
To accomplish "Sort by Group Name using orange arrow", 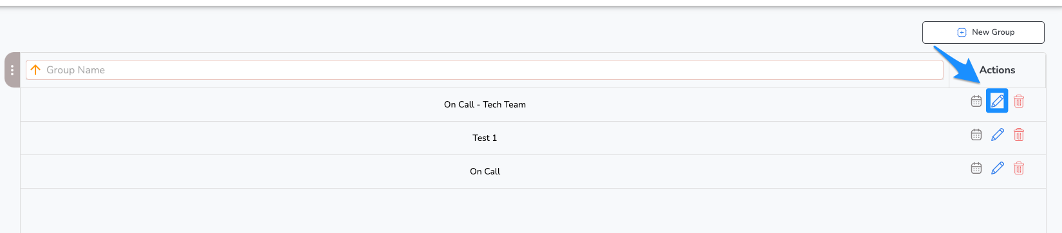I will click(35, 70).
